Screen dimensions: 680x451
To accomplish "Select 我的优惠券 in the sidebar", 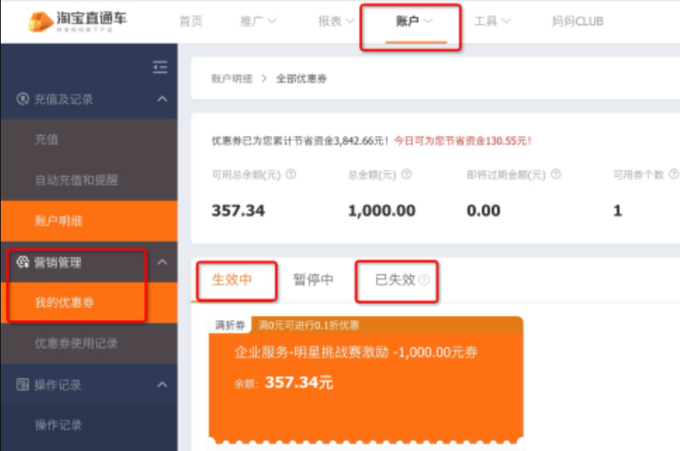I will click(89, 302).
